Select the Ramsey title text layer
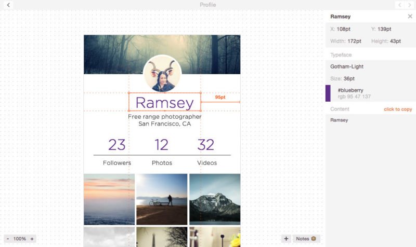The width and height of the screenshot is (416, 247). tap(164, 102)
